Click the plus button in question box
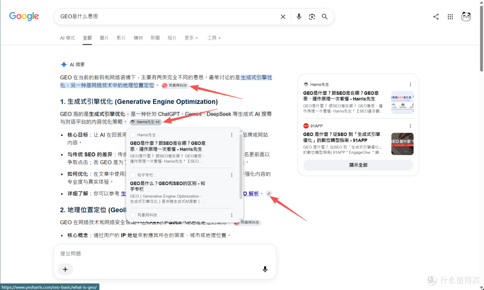 coord(65,269)
